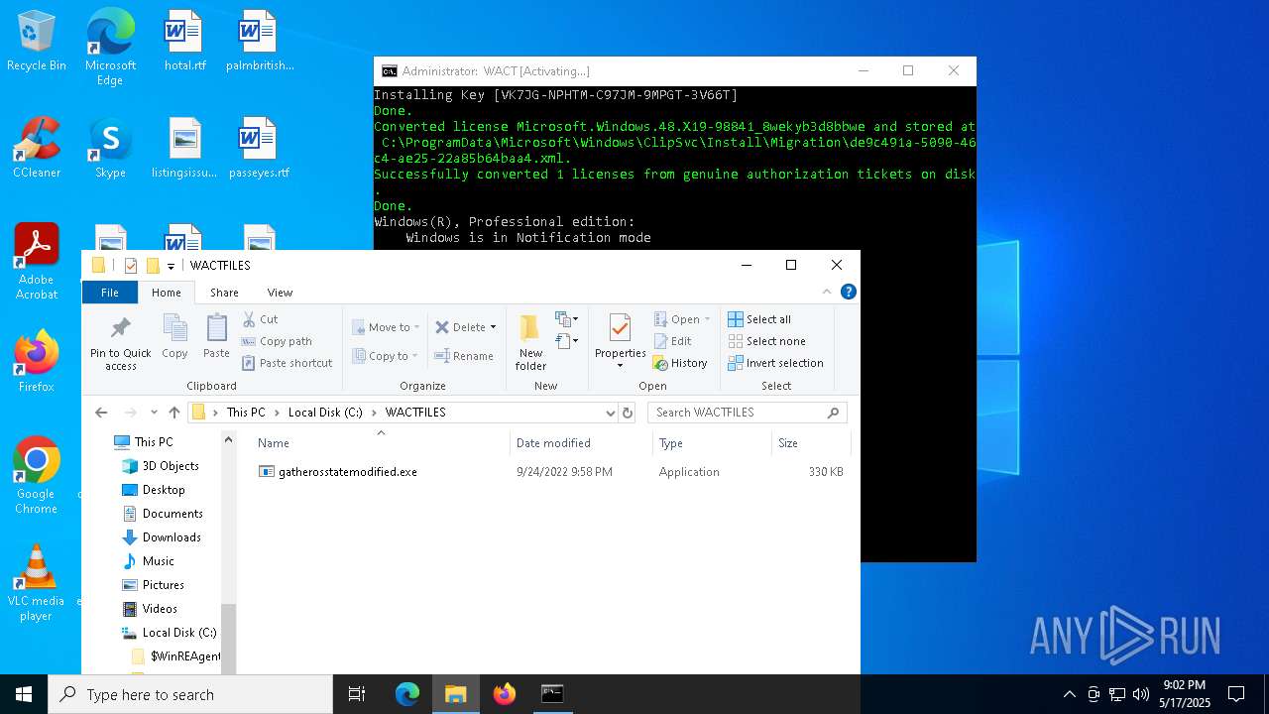Open the Windows Start menu
This screenshot has width=1269, height=714.
[x=24, y=694]
